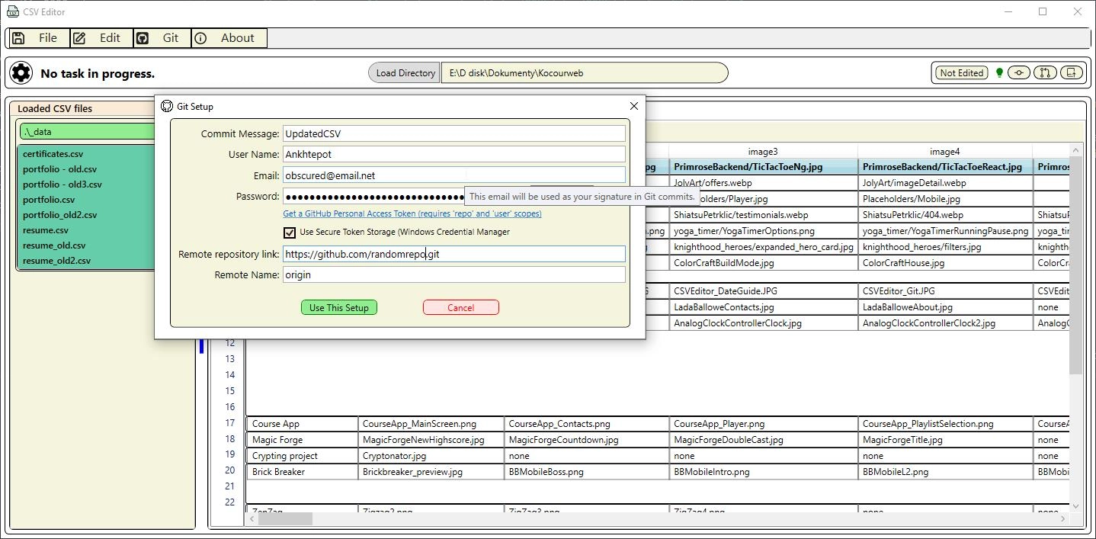Select portfolio_old2.csv file
The image size is (1096, 539).
pyautogui.click(x=59, y=215)
